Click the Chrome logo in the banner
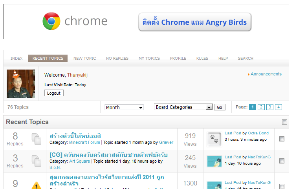The height and width of the screenshot is (189, 295). pyautogui.click(x=51, y=21)
